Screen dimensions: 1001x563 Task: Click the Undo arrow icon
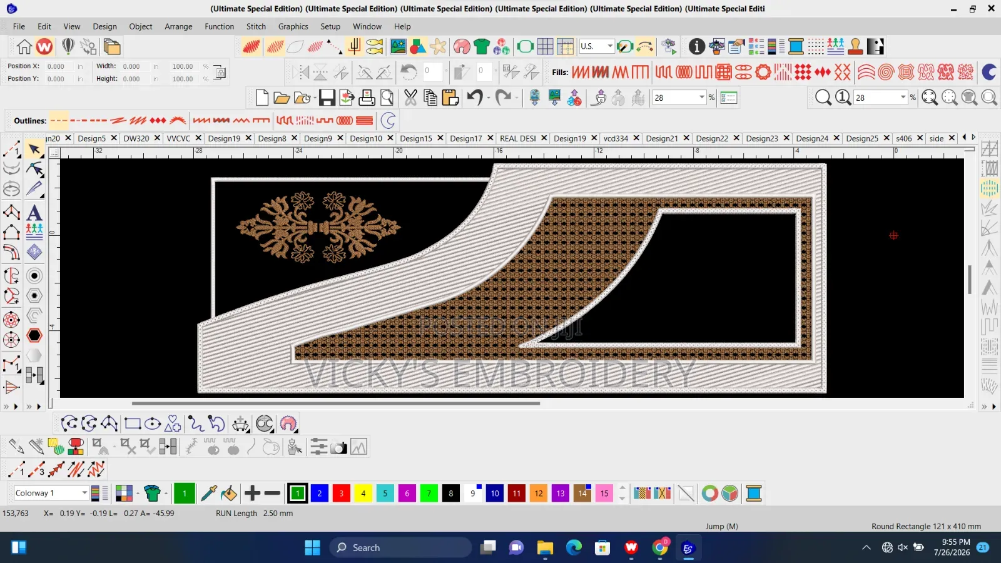[x=475, y=98]
